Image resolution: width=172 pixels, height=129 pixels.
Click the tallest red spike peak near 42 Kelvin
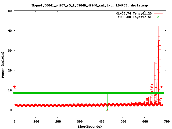click(159, 27)
